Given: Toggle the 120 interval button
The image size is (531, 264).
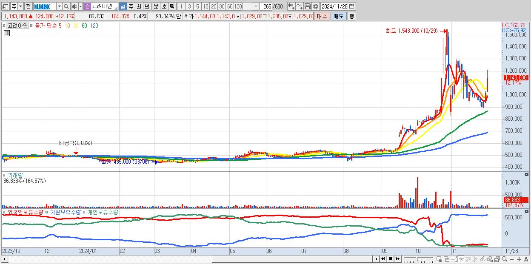Looking at the screenshot, I should (238, 7).
